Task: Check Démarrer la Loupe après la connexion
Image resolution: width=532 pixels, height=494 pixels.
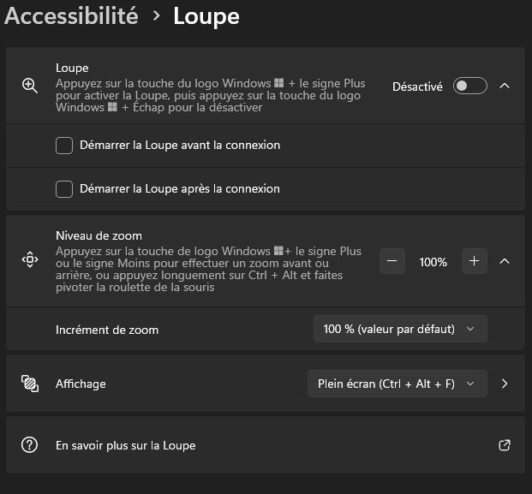Action: (64, 188)
